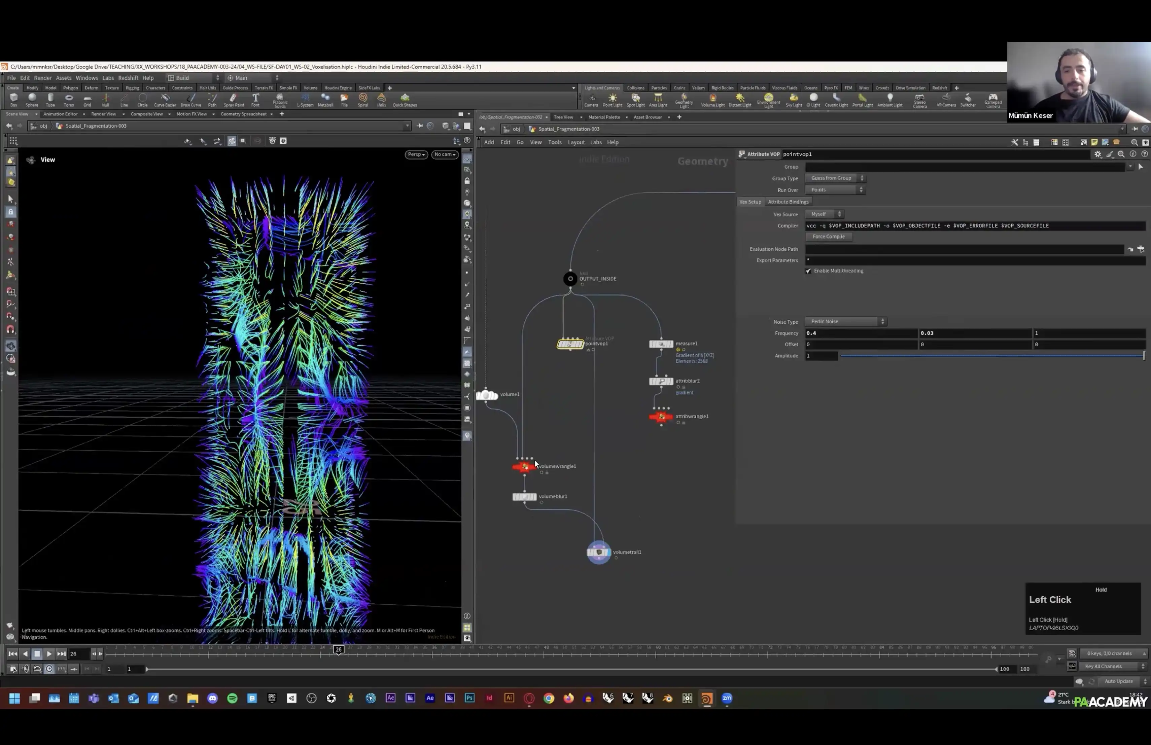Open the No cam camera dropdown
1151x745 pixels.
pos(445,154)
